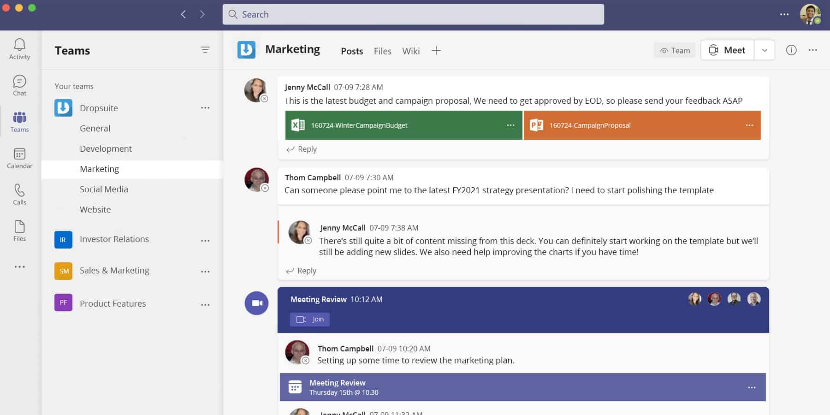Open options for WinterCampaignBudget file
Screen dimensions: 830x415
click(x=510, y=125)
